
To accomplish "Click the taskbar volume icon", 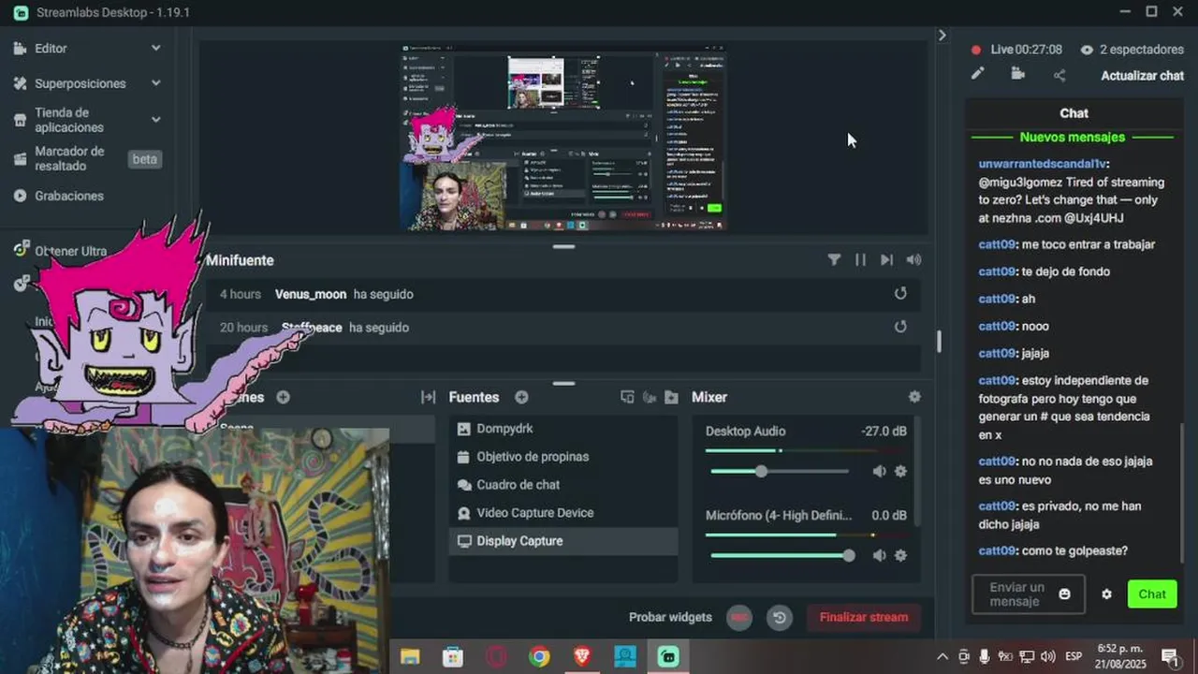I will pos(1048,656).
